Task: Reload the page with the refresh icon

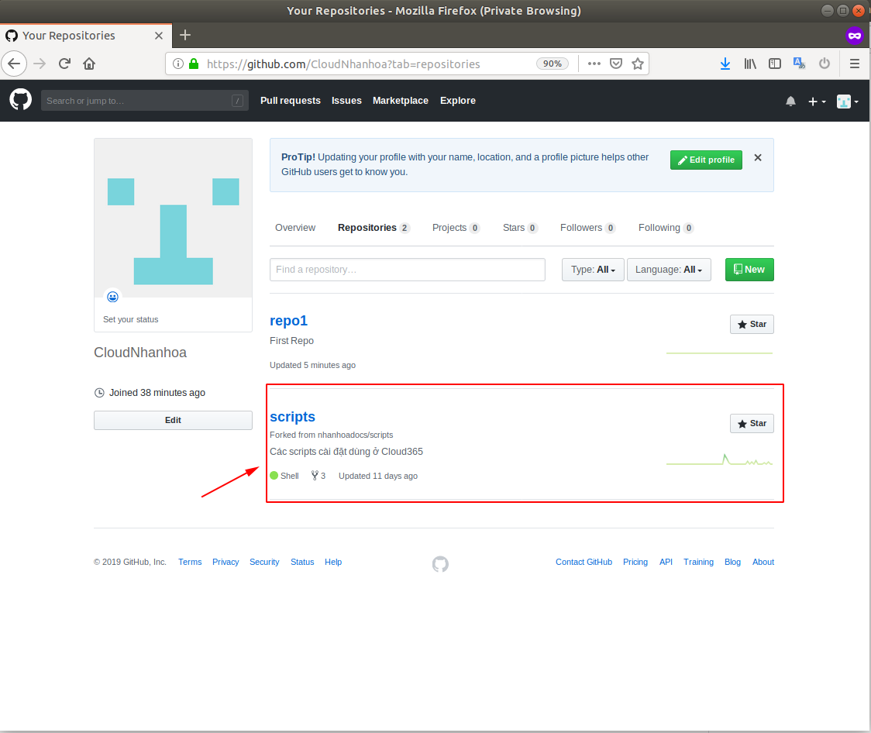Action: pos(64,64)
